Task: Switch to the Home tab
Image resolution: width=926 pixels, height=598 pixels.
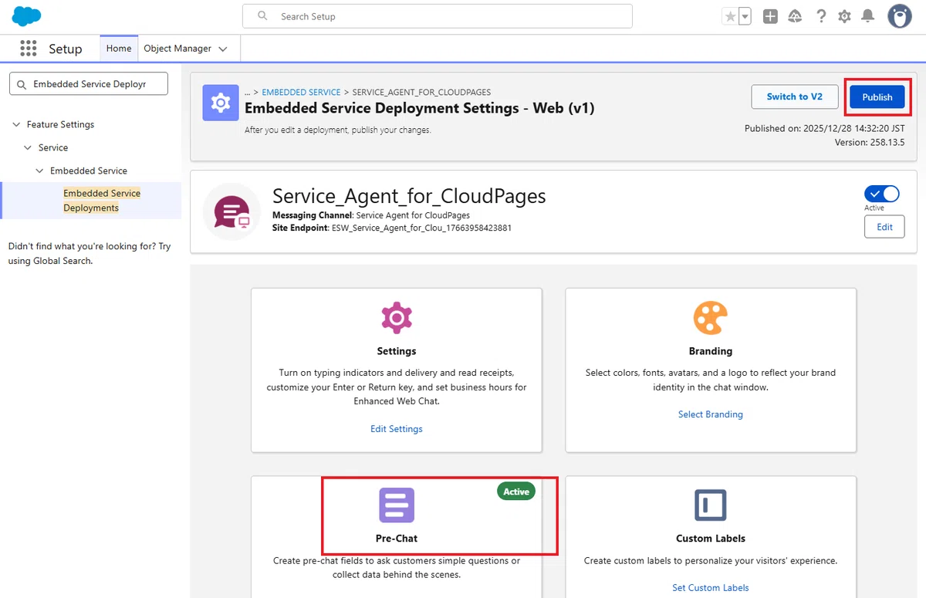Action: click(119, 49)
